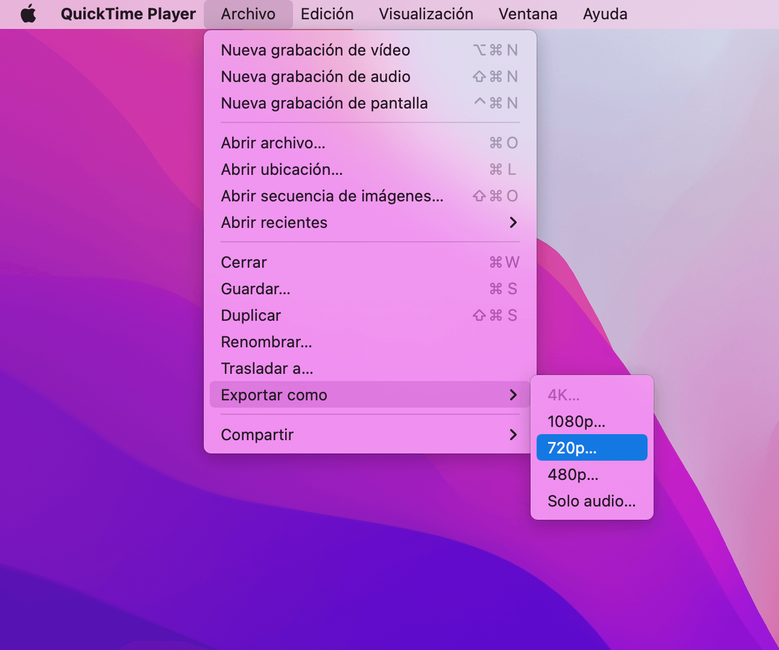Select Nueva grabación de pantalla
The image size is (779, 650).
click(x=324, y=103)
